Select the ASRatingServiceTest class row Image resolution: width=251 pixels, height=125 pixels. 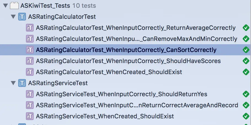[x=58, y=83]
